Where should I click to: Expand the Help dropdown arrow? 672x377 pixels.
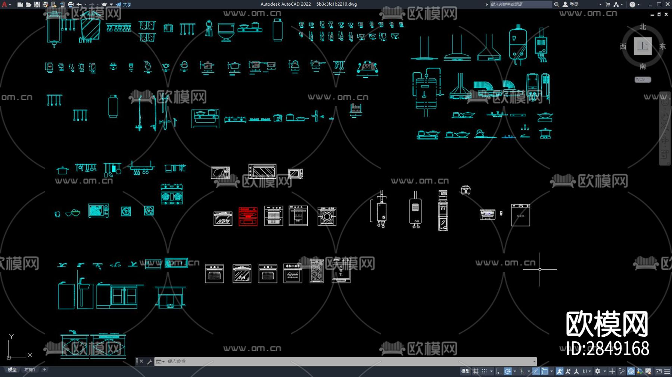click(x=638, y=5)
